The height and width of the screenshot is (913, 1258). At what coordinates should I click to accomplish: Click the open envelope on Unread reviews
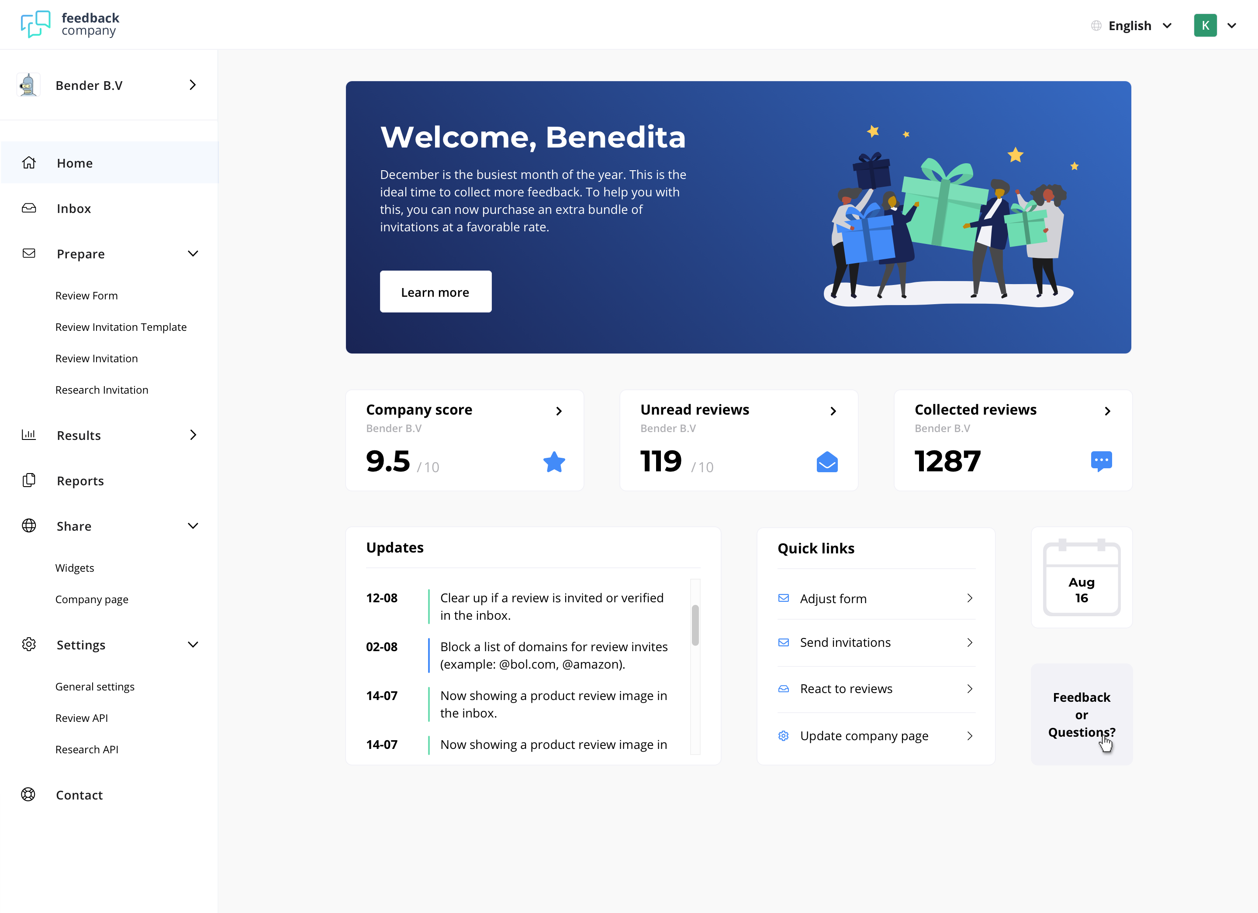[826, 461]
